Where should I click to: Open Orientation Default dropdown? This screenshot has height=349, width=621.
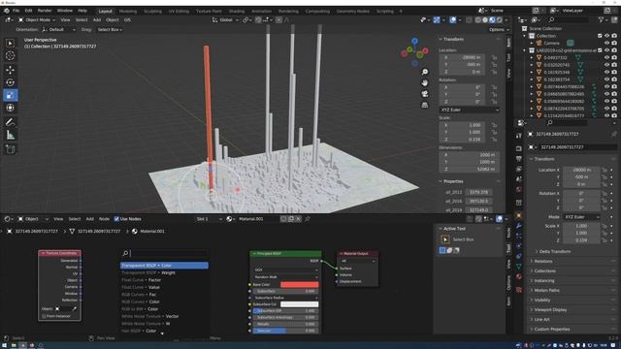pos(58,30)
